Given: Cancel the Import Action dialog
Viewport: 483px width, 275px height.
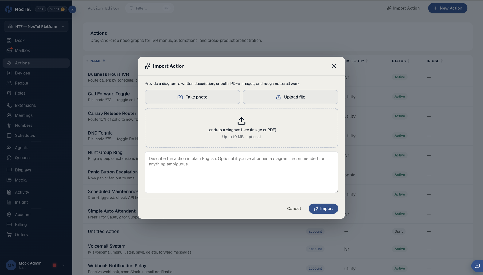Looking at the screenshot, I should pyautogui.click(x=294, y=209).
